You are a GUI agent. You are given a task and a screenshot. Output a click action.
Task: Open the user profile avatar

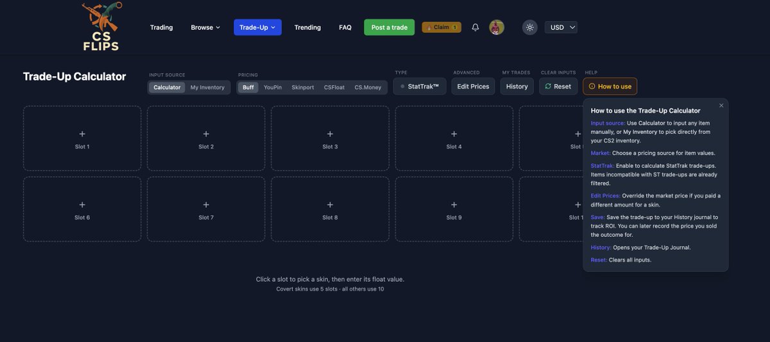point(497,27)
